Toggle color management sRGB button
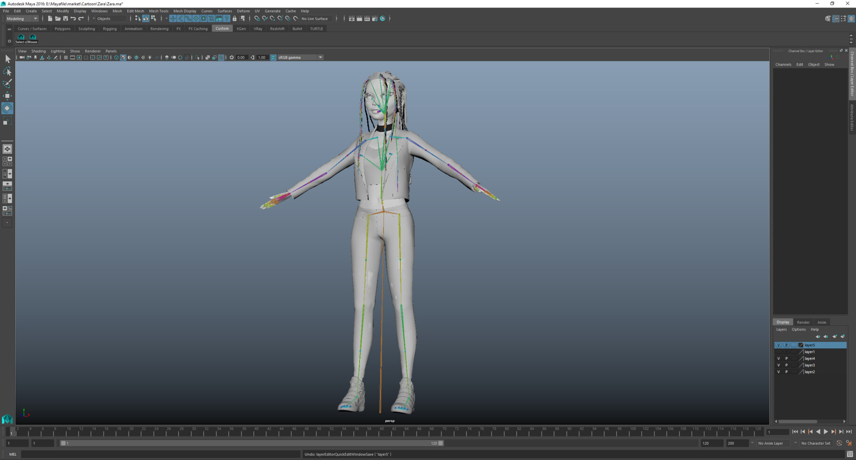Viewport: 856px width, 460px height. pos(273,57)
